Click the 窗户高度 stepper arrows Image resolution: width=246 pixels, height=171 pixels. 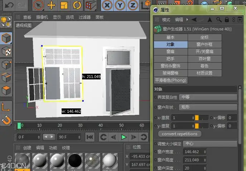205,160
